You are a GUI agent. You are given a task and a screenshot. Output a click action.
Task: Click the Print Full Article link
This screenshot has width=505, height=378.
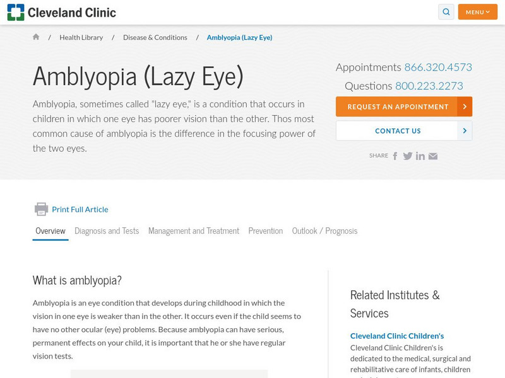coord(80,209)
